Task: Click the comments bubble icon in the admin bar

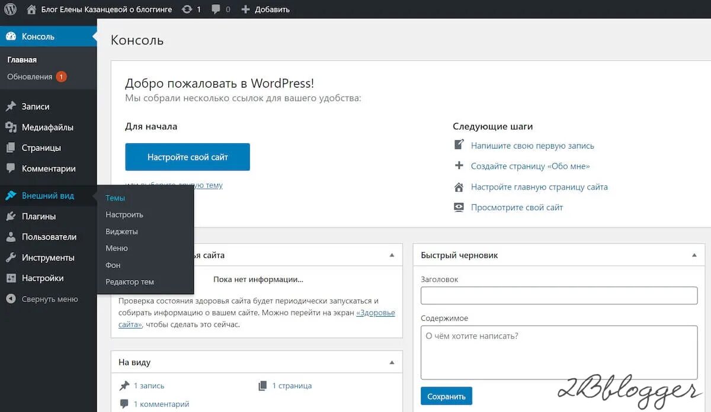Action: click(x=217, y=9)
